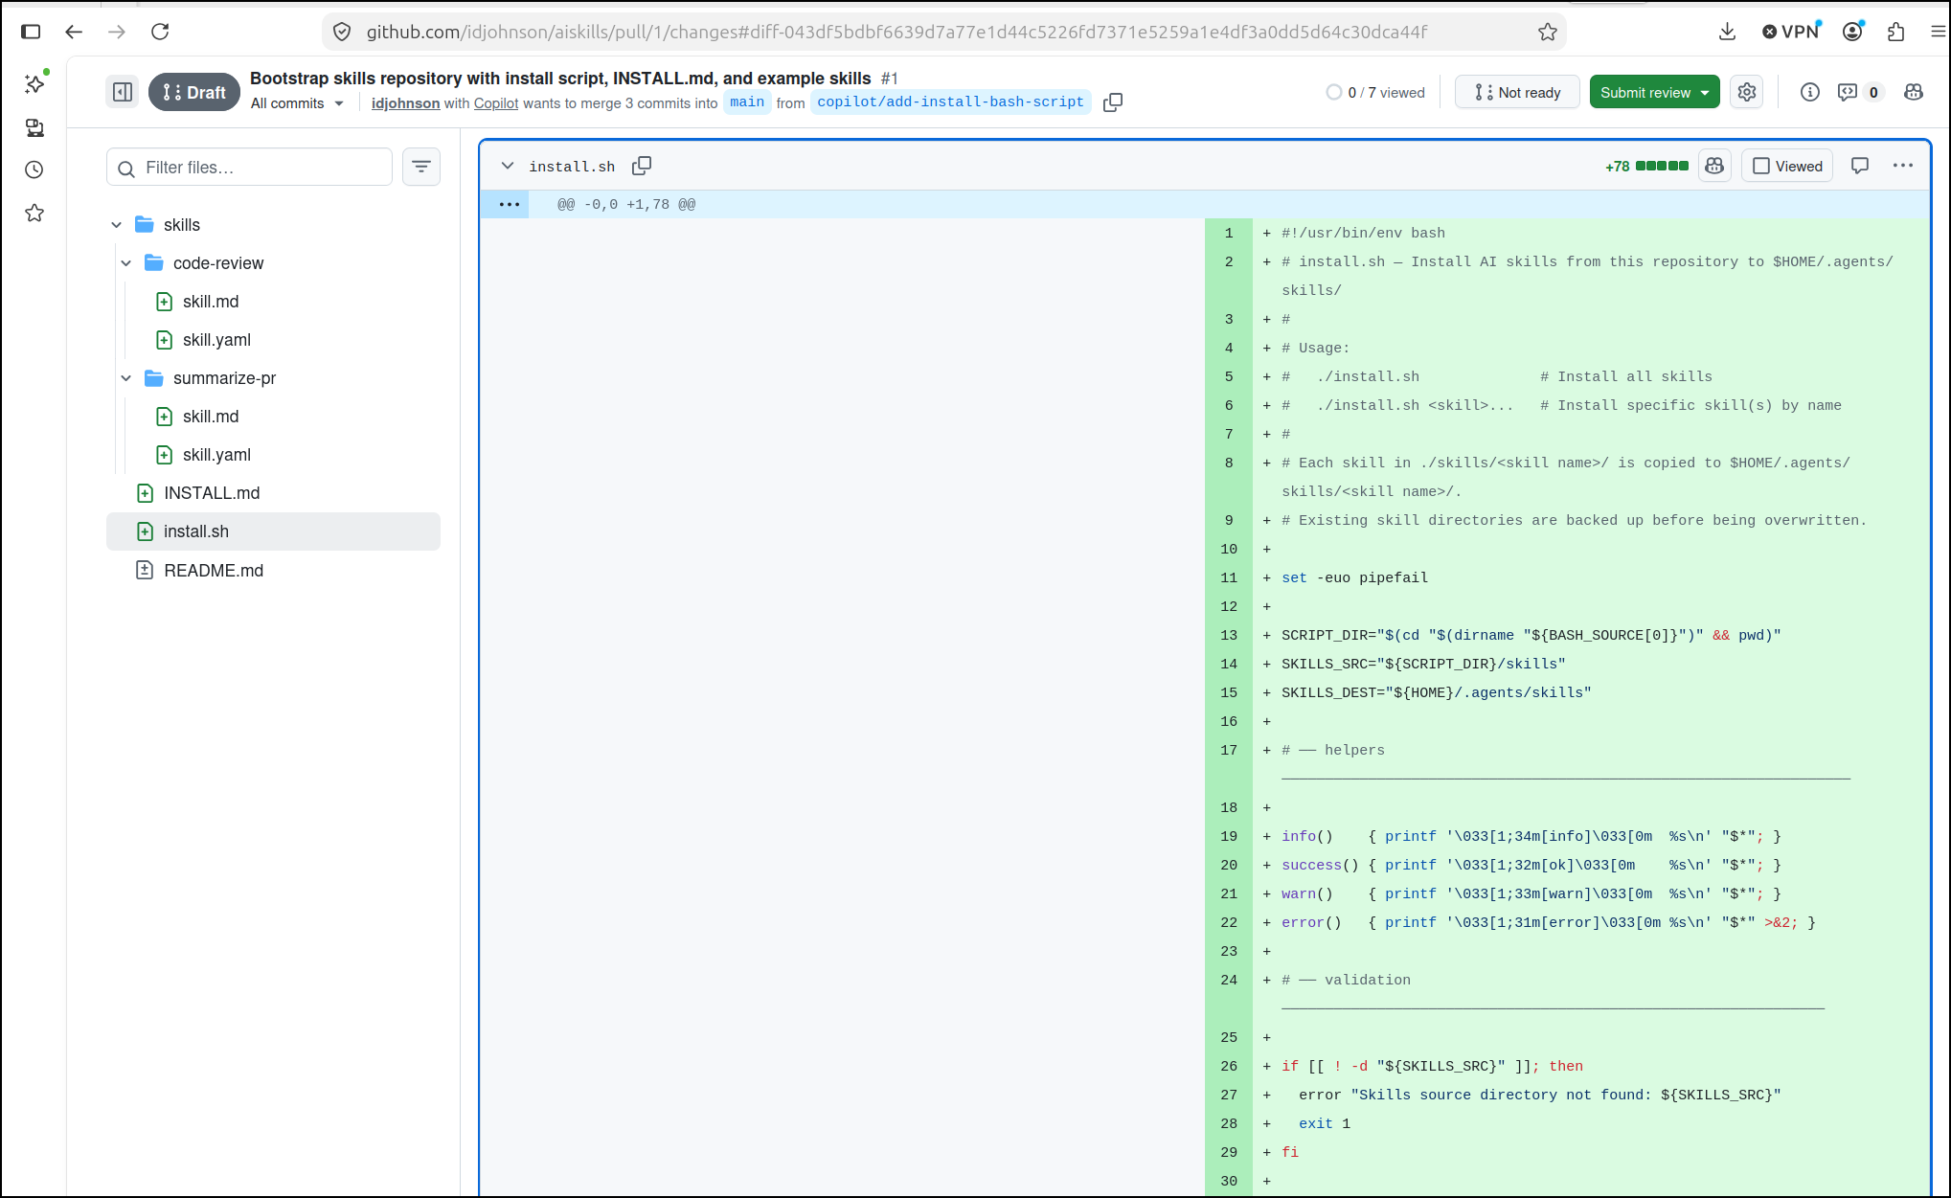Go back in browser history

click(74, 32)
